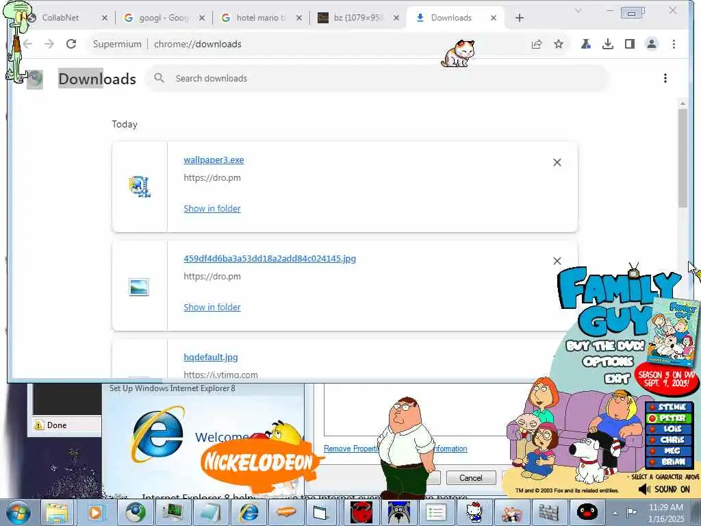
Task: Open Options in the Family Guy widget
Action: pyautogui.click(x=608, y=362)
